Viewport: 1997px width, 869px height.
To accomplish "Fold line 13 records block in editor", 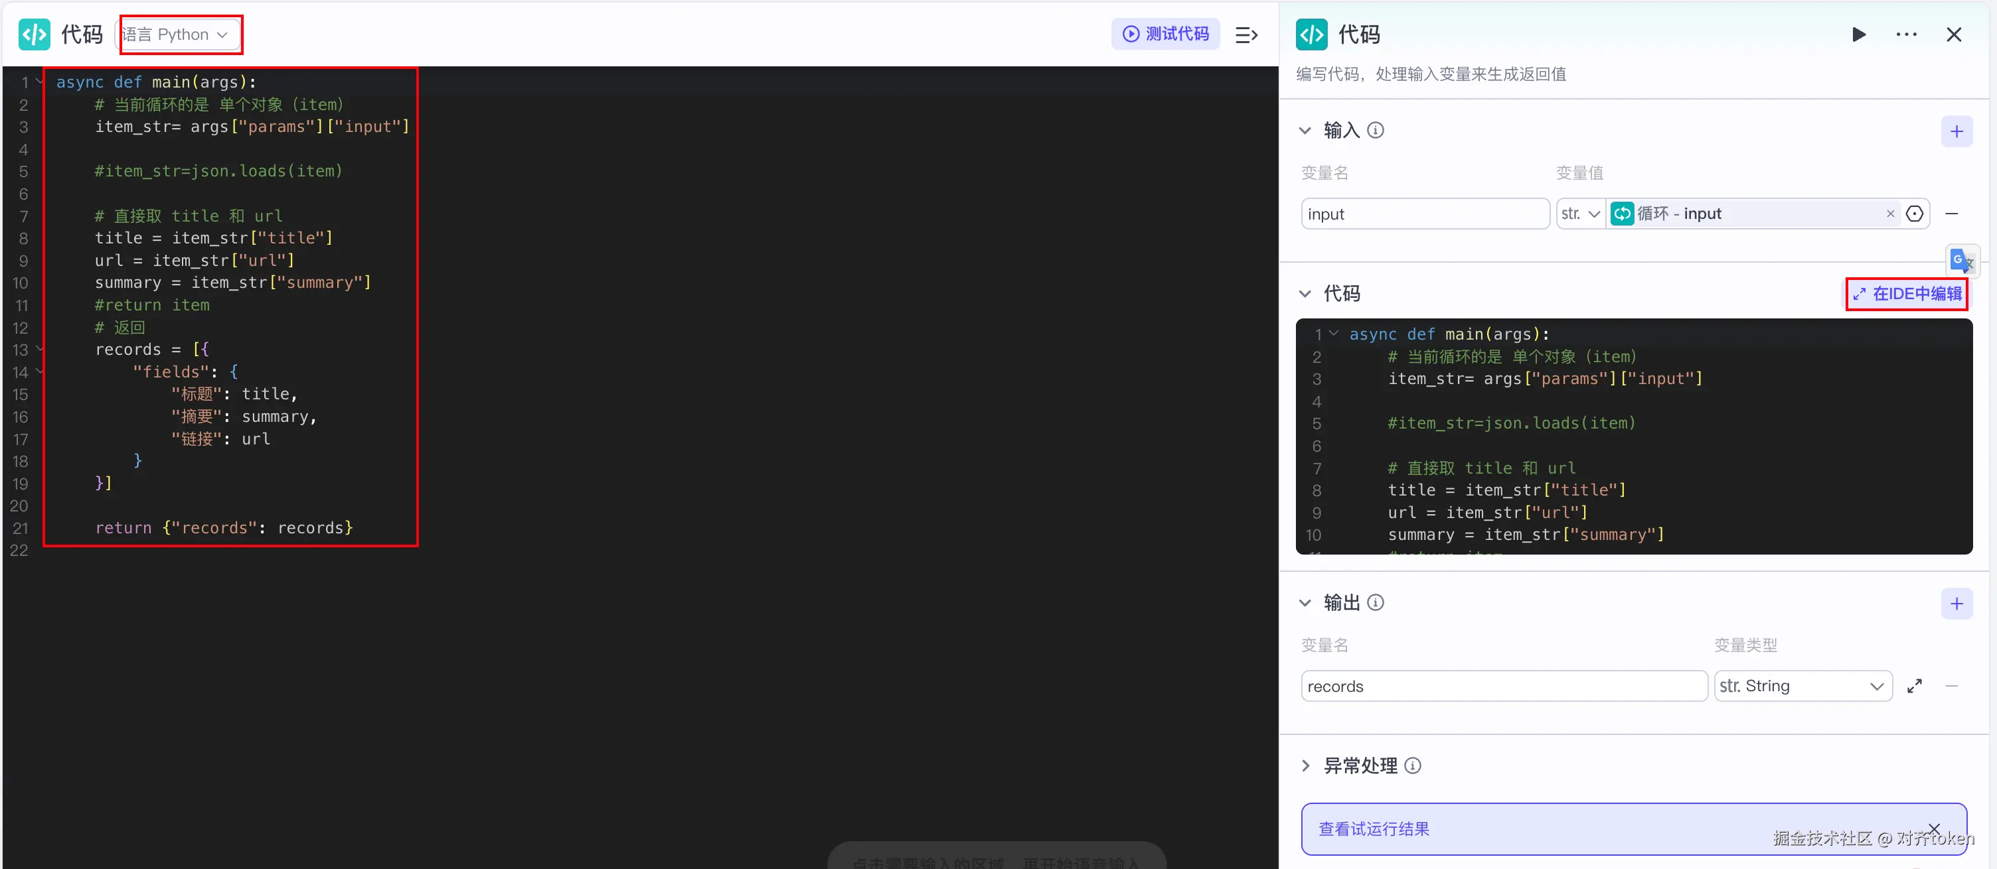I will pos(40,348).
